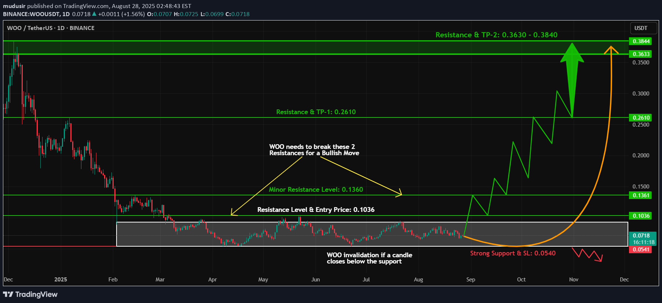The height and width of the screenshot is (303, 662).
Task: Click the Aug time axis label
Action: (x=419, y=280)
